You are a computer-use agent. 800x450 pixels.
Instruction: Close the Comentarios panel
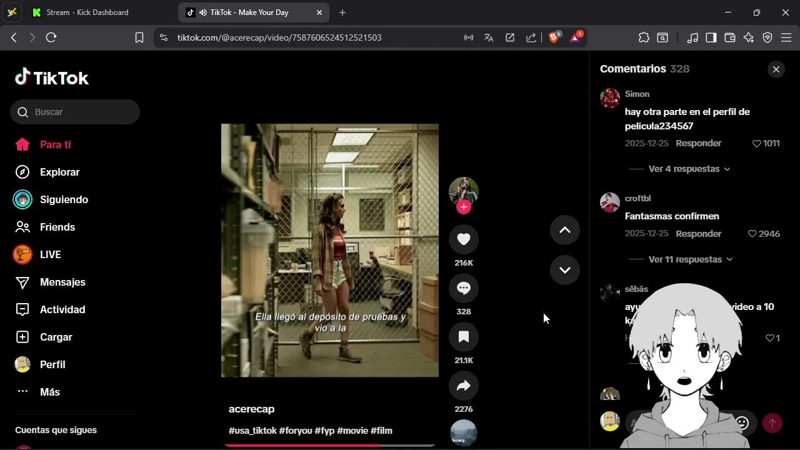click(x=776, y=69)
